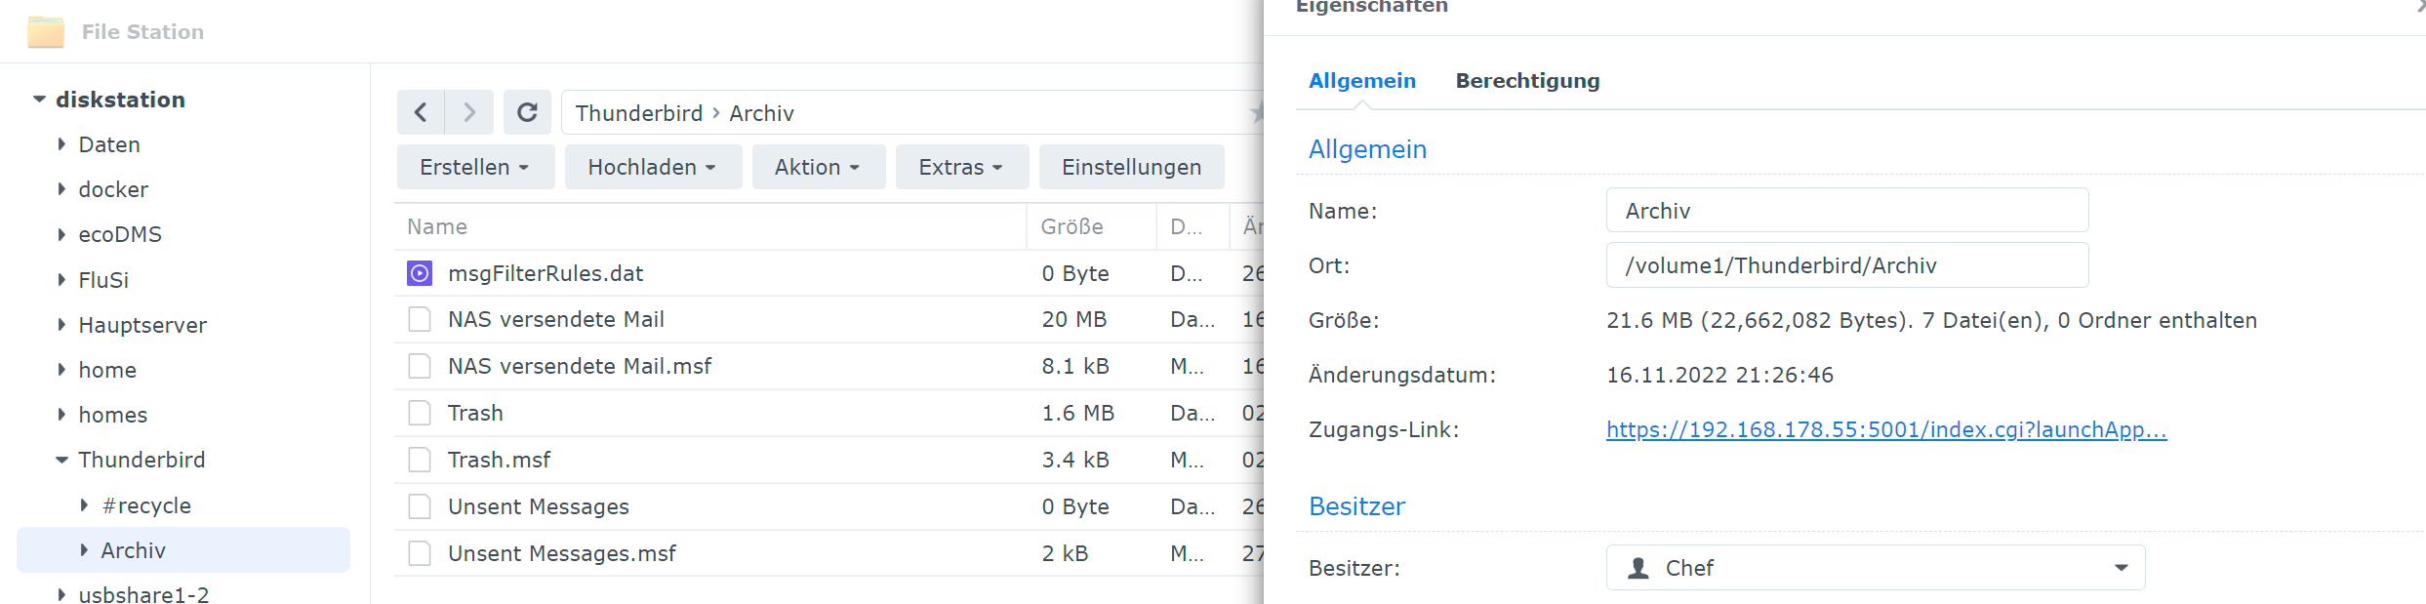Refresh the folder listing

click(527, 113)
